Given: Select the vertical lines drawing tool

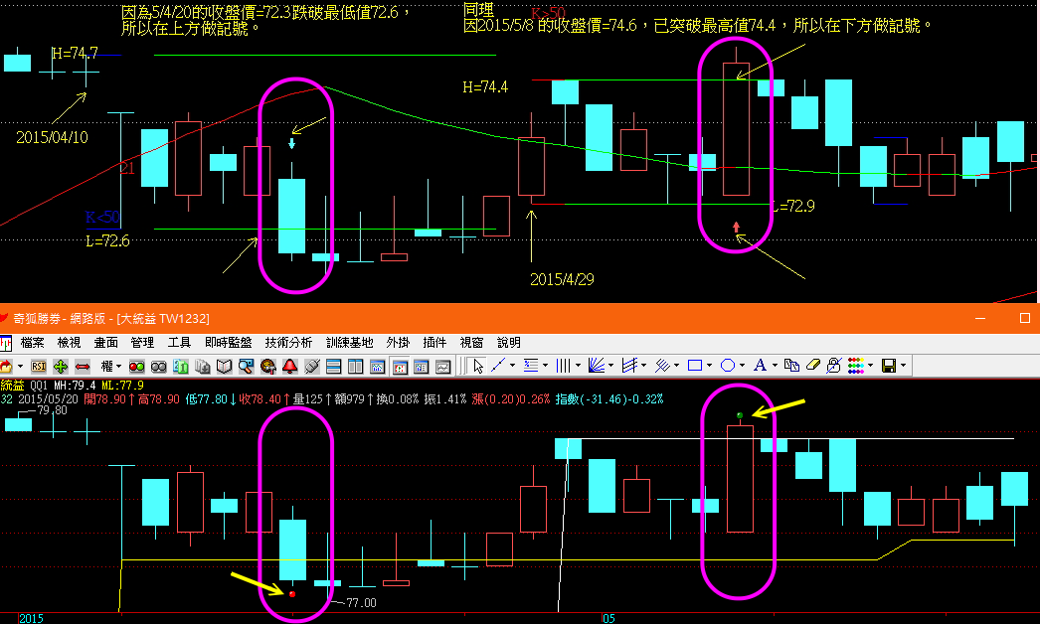Looking at the screenshot, I should 563,366.
